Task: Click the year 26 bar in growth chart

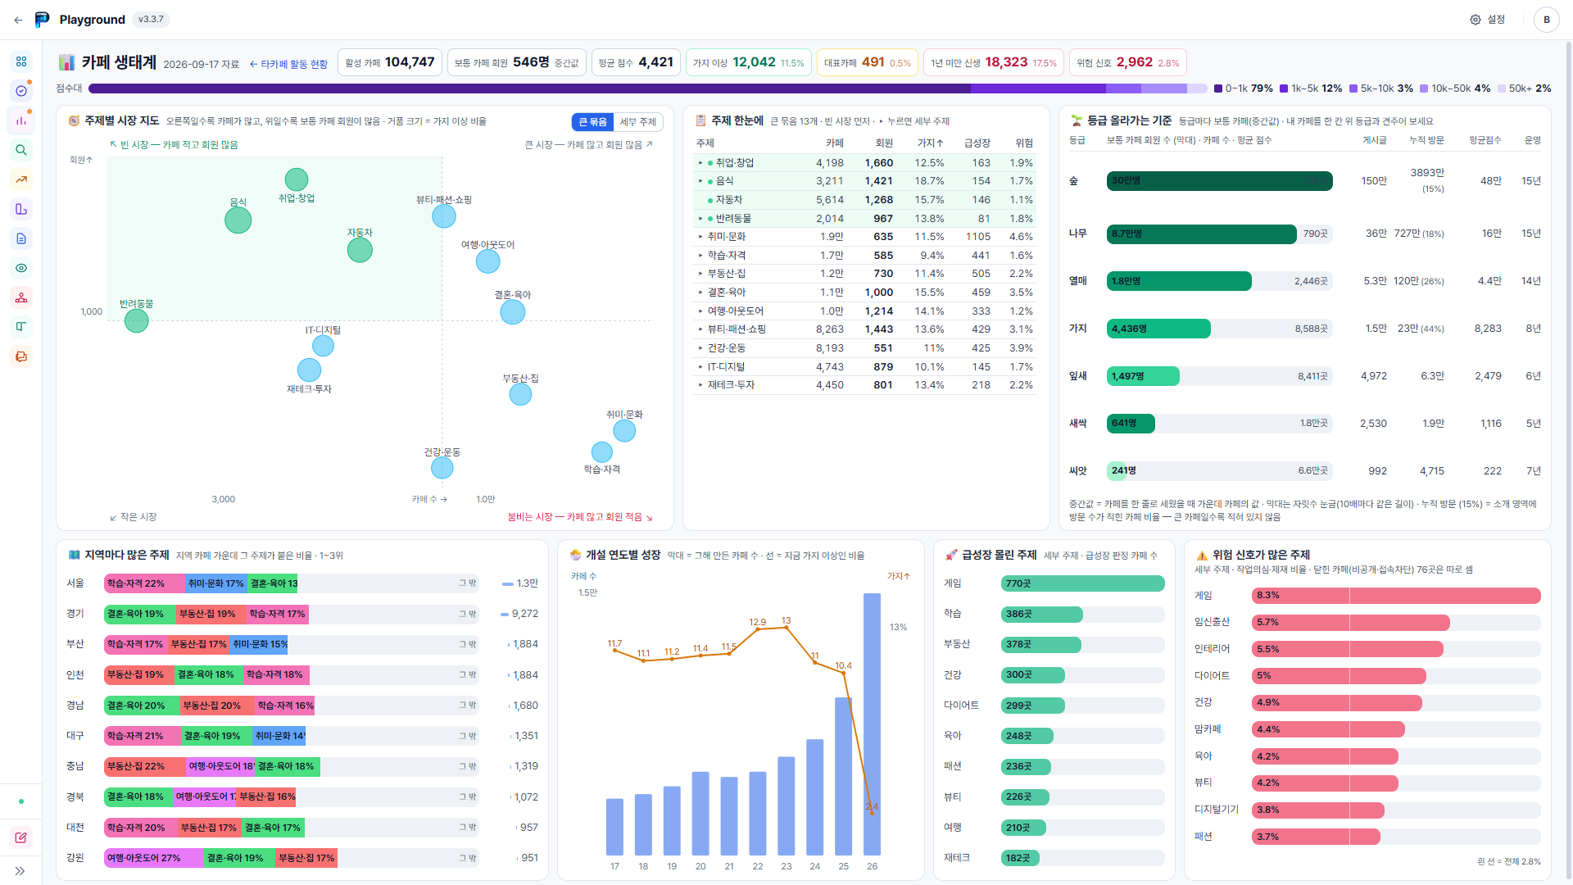Action: tap(872, 724)
